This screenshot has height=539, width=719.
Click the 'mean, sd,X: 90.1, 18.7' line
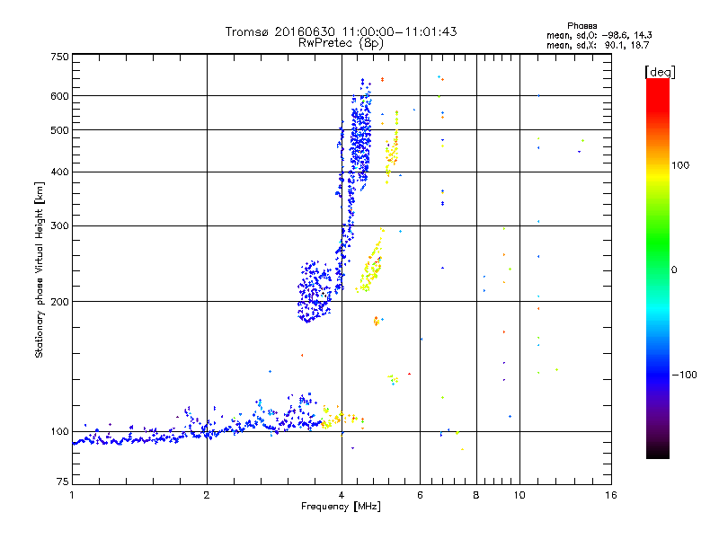[598, 45]
